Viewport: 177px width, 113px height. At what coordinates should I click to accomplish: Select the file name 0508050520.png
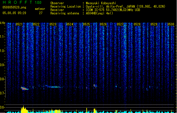pyautogui.click(x=14, y=7)
